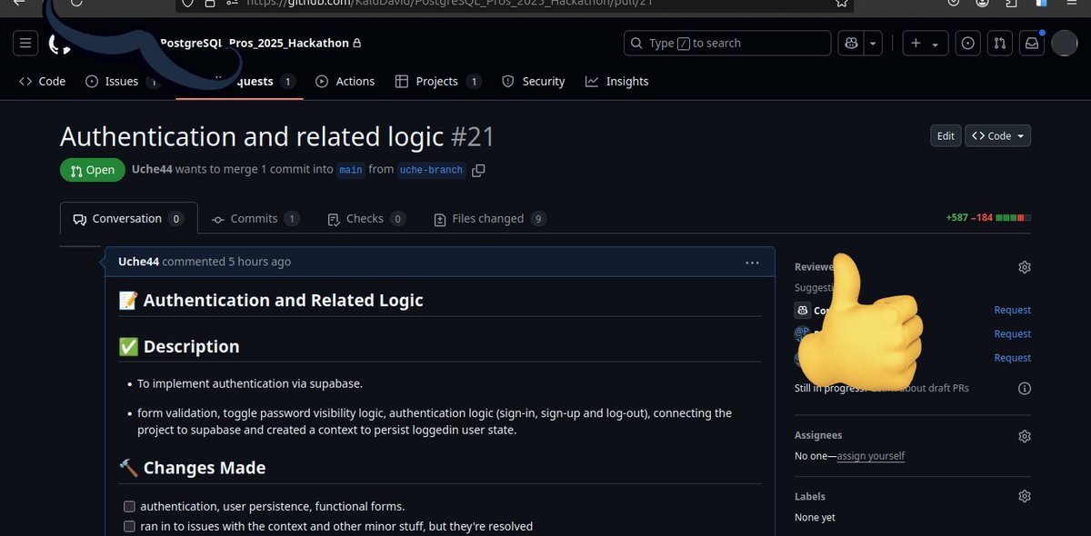
Task: Click the +587 −184 diffstat indicator
Action: (988, 218)
